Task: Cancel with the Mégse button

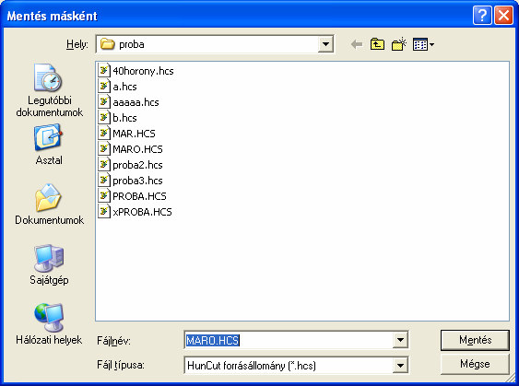Action: click(475, 364)
